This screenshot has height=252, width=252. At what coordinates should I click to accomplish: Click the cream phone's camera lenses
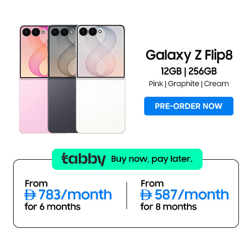click(88, 32)
